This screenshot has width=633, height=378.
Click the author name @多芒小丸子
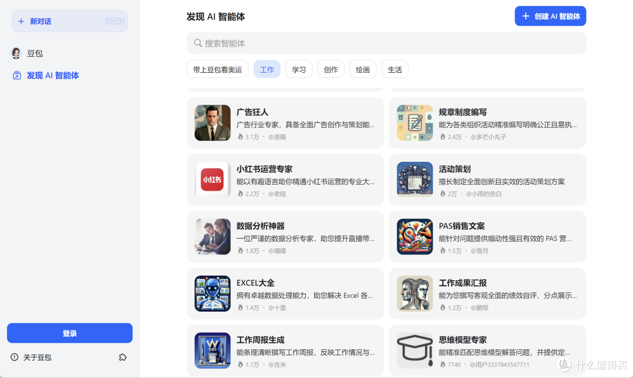(x=488, y=137)
